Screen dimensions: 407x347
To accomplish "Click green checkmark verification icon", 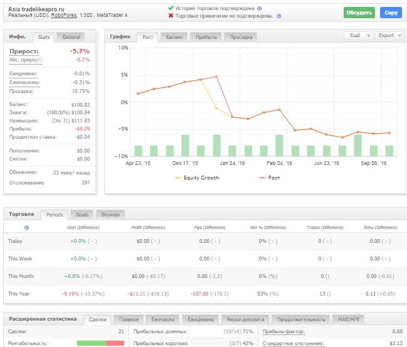I will point(171,8).
